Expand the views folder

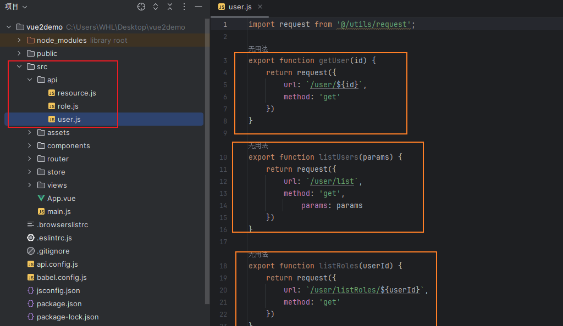tap(30, 185)
